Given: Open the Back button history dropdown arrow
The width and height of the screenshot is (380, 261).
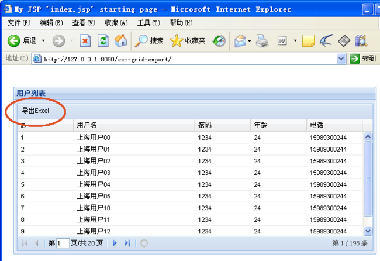Looking at the screenshot, I should click(x=43, y=40).
